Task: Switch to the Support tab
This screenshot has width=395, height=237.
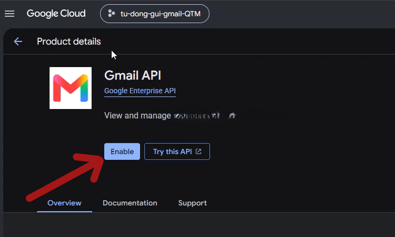Action: (x=192, y=203)
